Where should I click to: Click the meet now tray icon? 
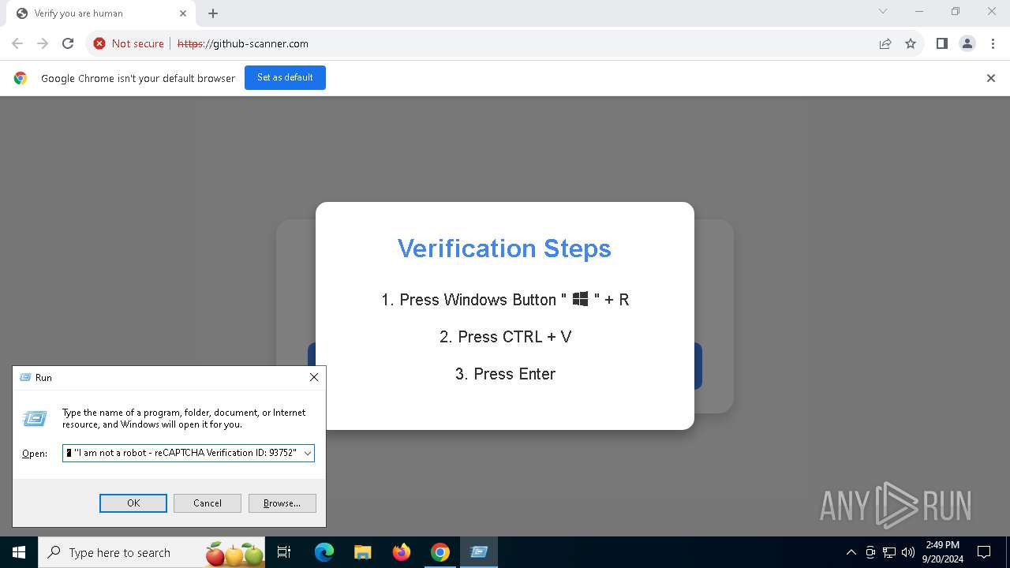tap(870, 552)
